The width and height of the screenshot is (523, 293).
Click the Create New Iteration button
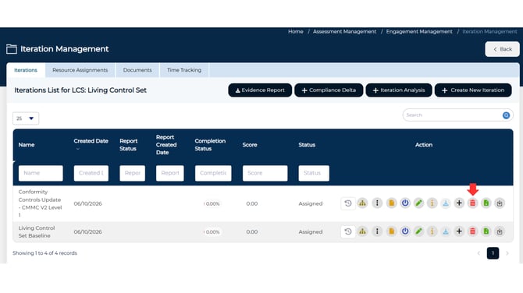click(473, 90)
